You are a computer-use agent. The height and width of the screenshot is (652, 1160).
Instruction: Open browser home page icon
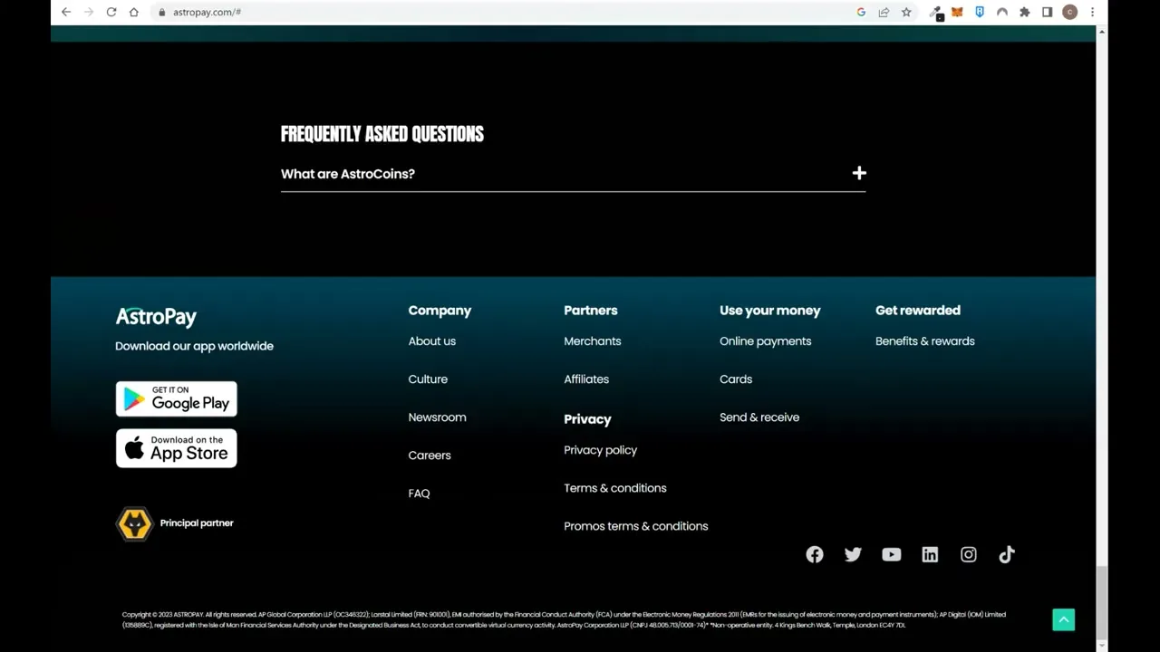(133, 12)
